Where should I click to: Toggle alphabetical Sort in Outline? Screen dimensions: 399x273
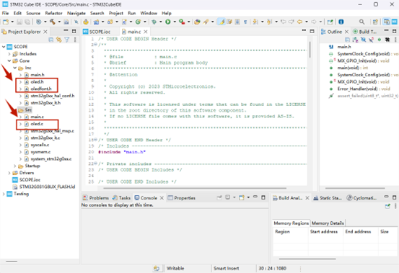click(355, 40)
